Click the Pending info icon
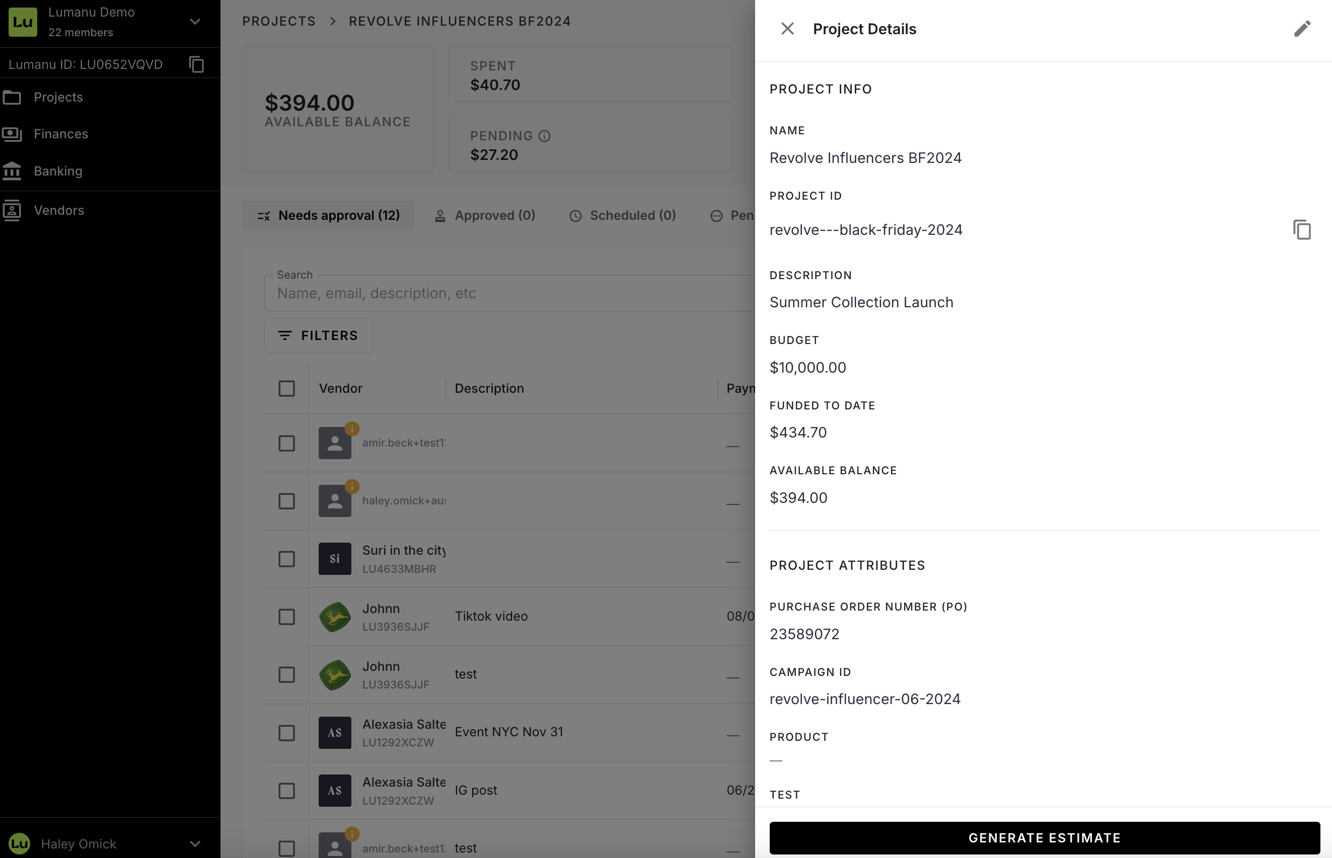The height and width of the screenshot is (858, 1332). 545,136
